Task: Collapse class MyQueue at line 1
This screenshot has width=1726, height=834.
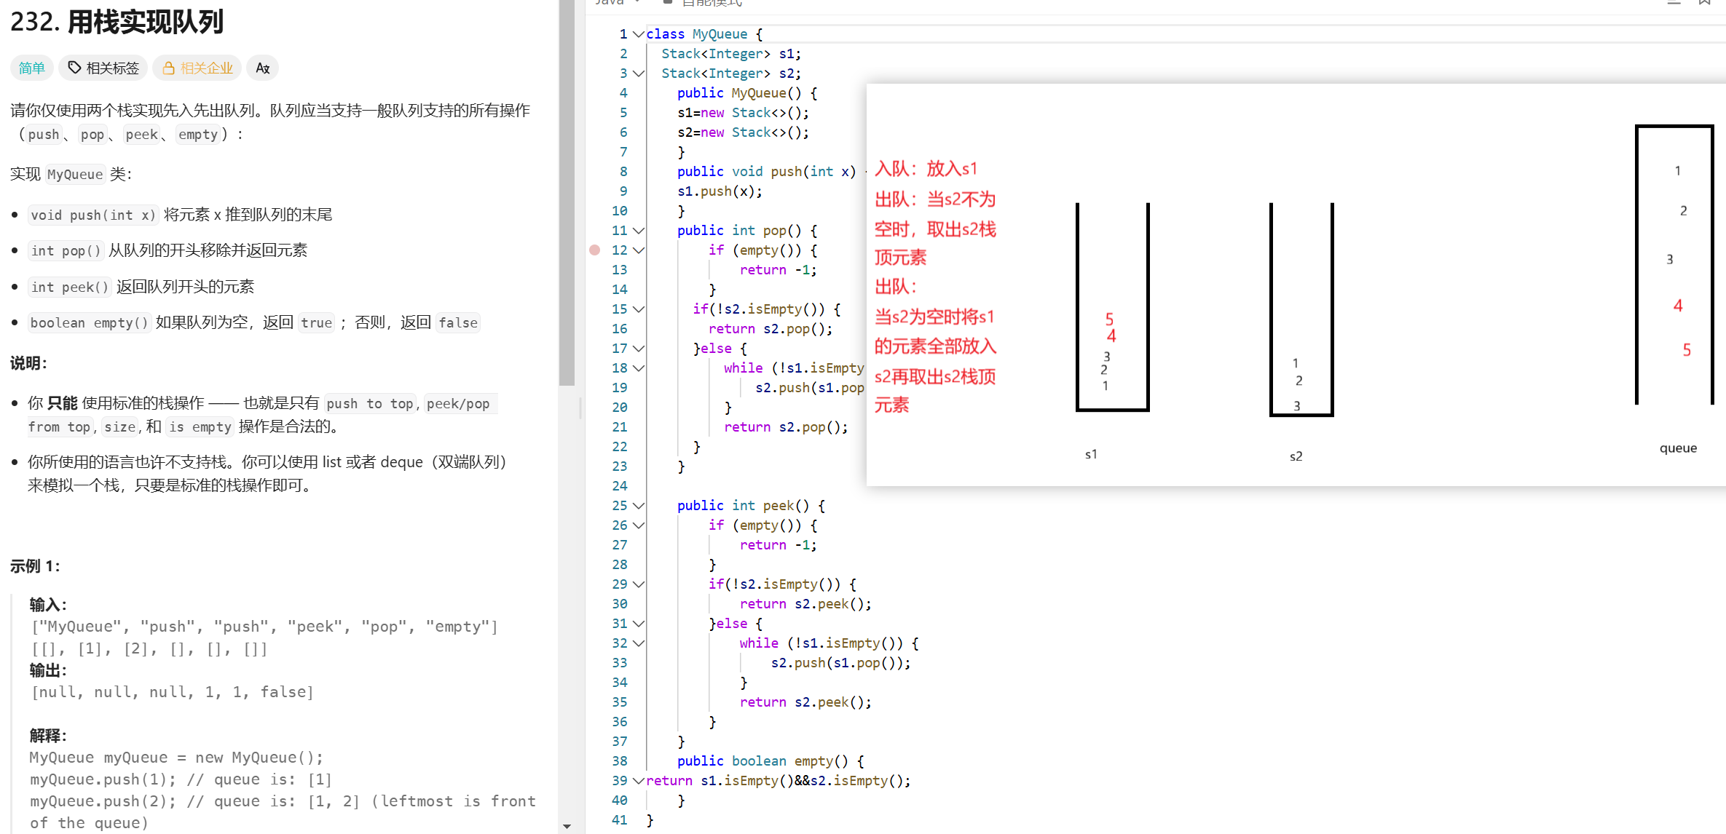Action: pyautogui.click(x=638, y=34)
